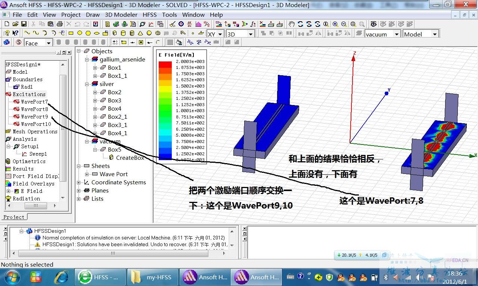Switch to the Project tab
Screen dimensions: 478x286
click(x=14, y=217)
